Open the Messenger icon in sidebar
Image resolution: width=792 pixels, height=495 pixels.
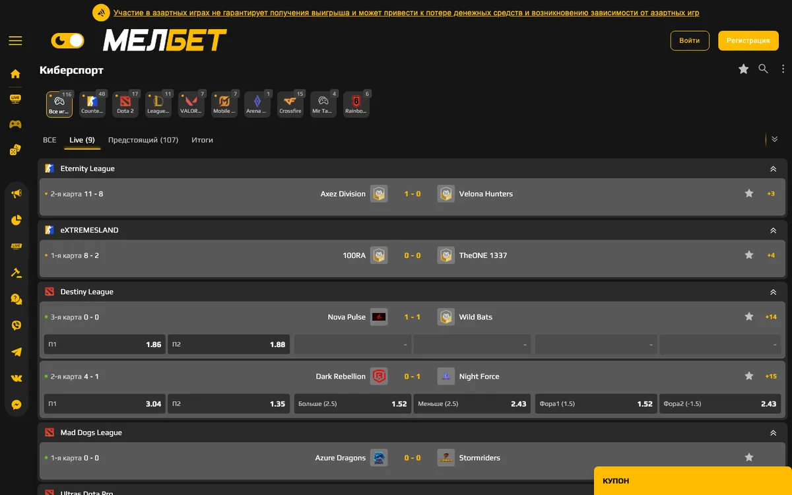(16, 405)
